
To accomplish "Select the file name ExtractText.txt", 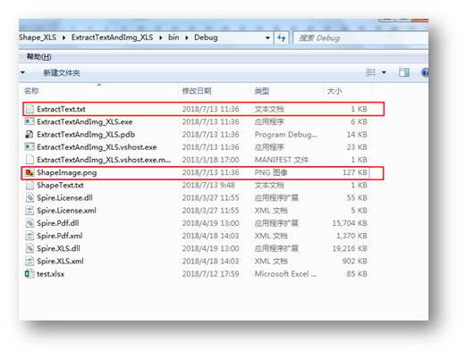I will [x=61, y=109].
